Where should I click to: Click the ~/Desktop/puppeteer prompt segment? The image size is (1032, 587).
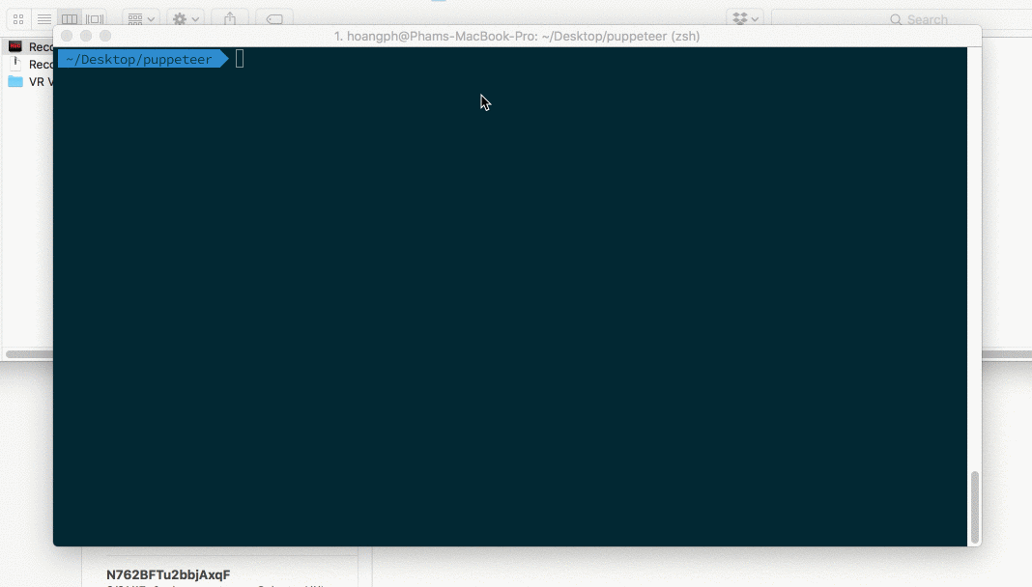pos(139,60)
